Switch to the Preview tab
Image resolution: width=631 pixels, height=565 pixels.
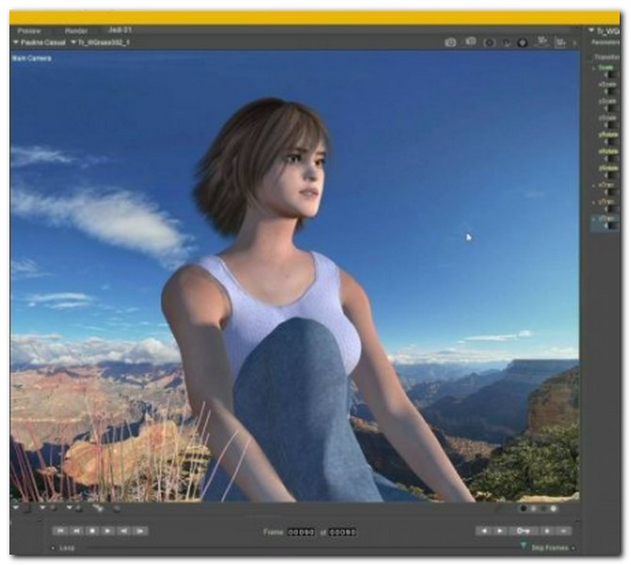click(x=32, y=31)
